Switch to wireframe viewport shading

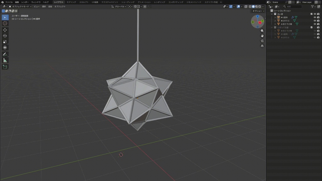tap(250, 7)
